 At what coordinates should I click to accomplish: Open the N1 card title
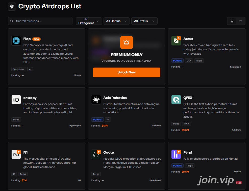26,152
